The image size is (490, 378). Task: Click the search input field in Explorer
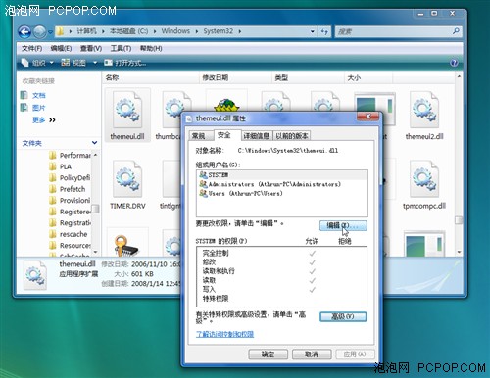393,31
